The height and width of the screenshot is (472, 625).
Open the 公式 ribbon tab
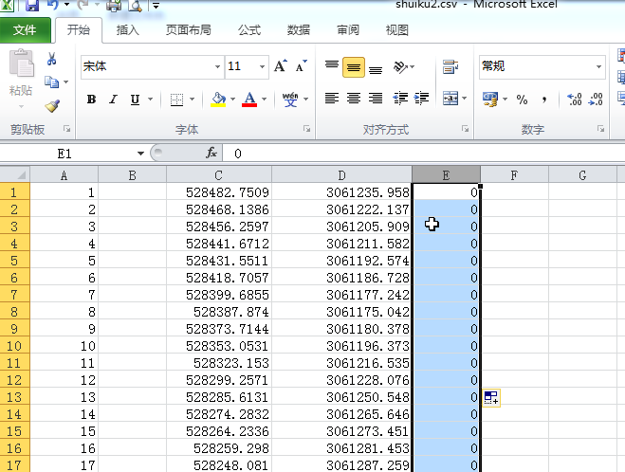pos(249,30)
